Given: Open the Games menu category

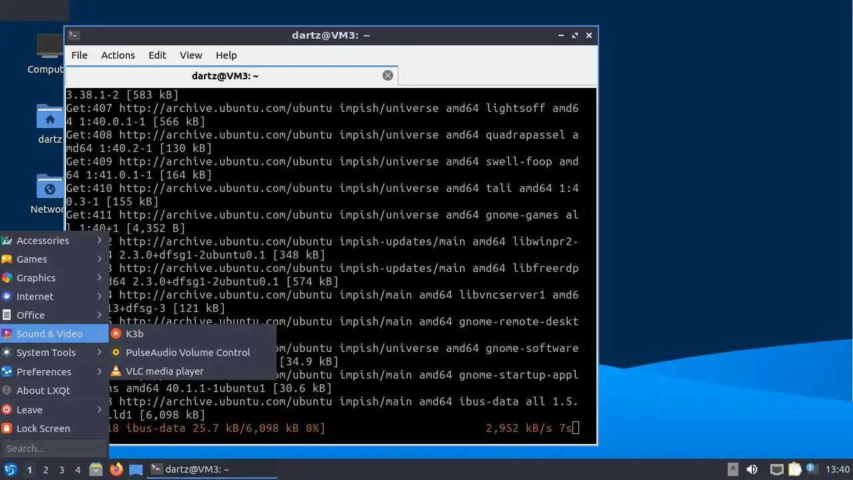Looking at the screenshot, I should click(54, 259).
